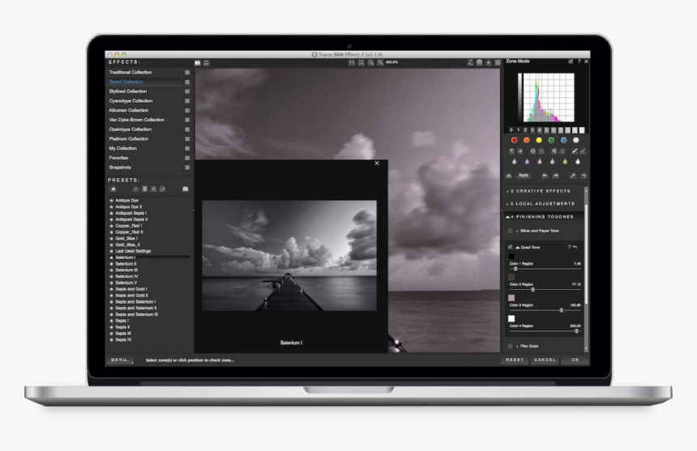Expand Silver and Paper Tone options
This screenshot has width=697, height=451.
click(517, 232)
